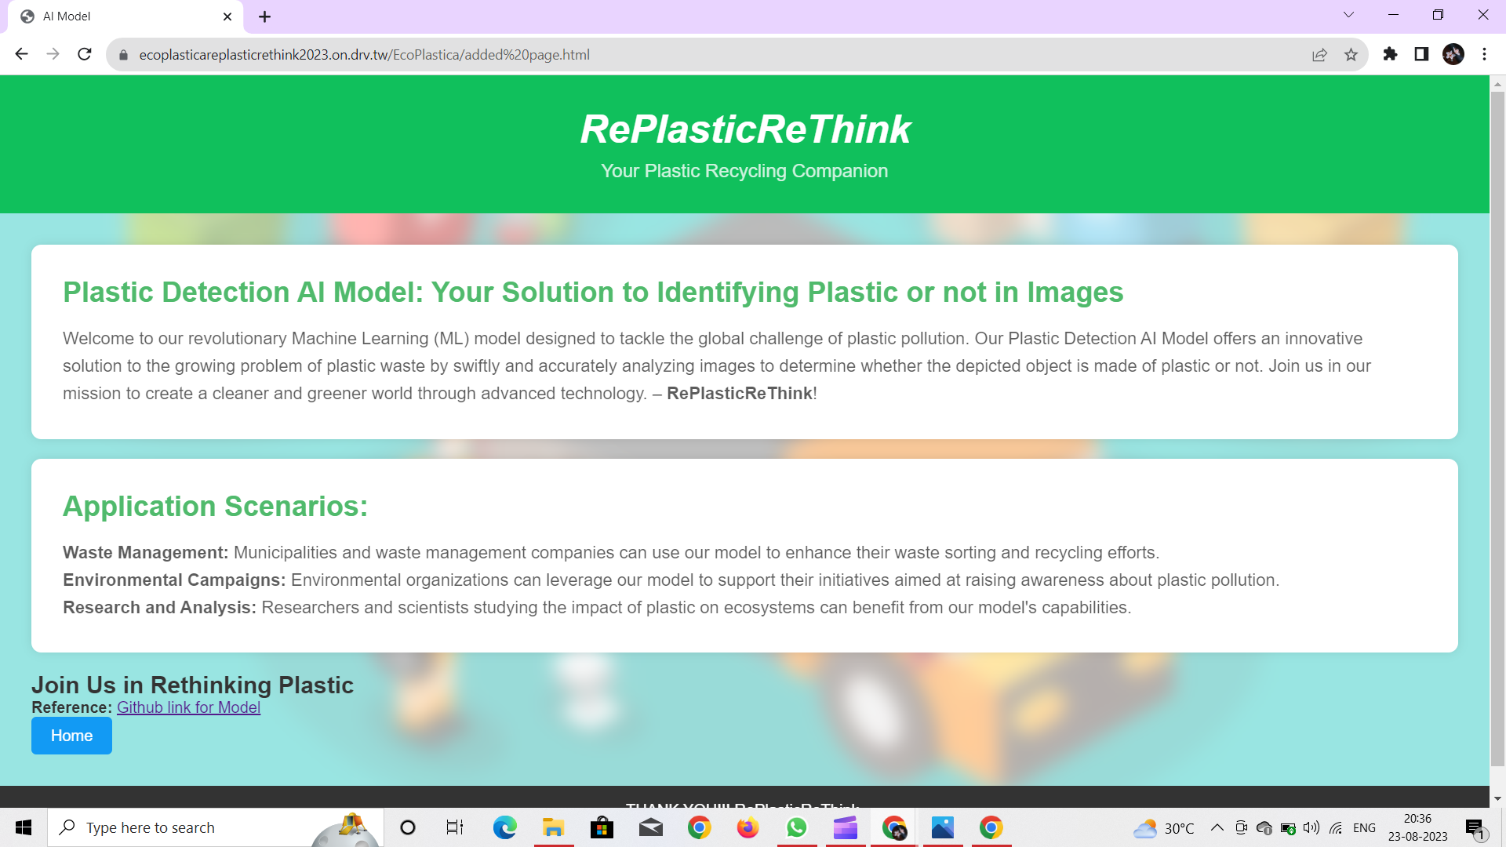Bookmark this page with star icon
The width and height of the screenshot is (1506, 847).
(1351, 54)
